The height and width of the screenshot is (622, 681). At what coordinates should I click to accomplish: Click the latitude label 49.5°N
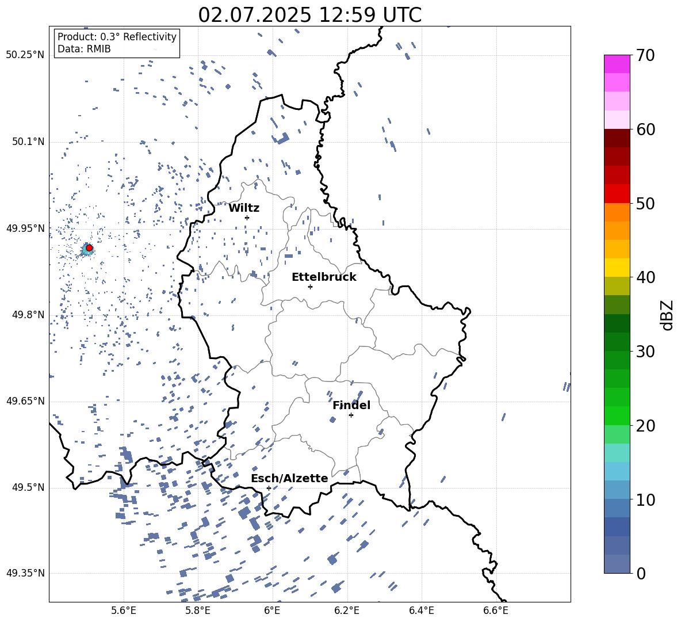[28, 487]
